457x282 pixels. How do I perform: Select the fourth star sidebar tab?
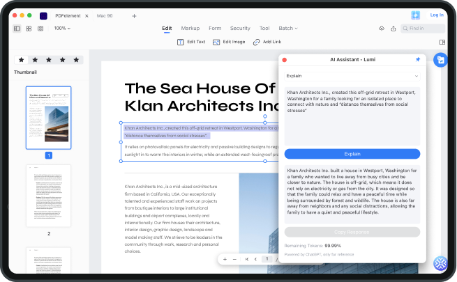click(x=62, y=60)
